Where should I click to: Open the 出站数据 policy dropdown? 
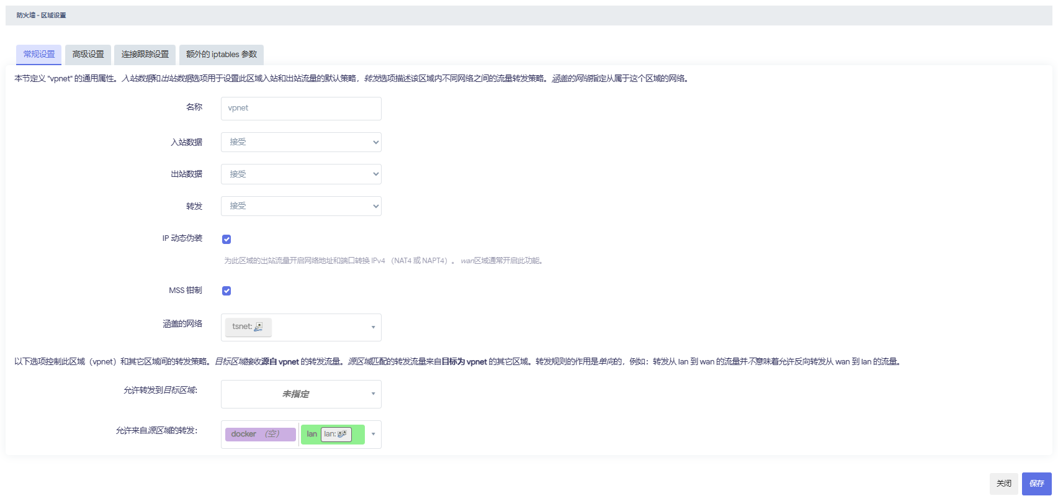[x=301, y=174]
